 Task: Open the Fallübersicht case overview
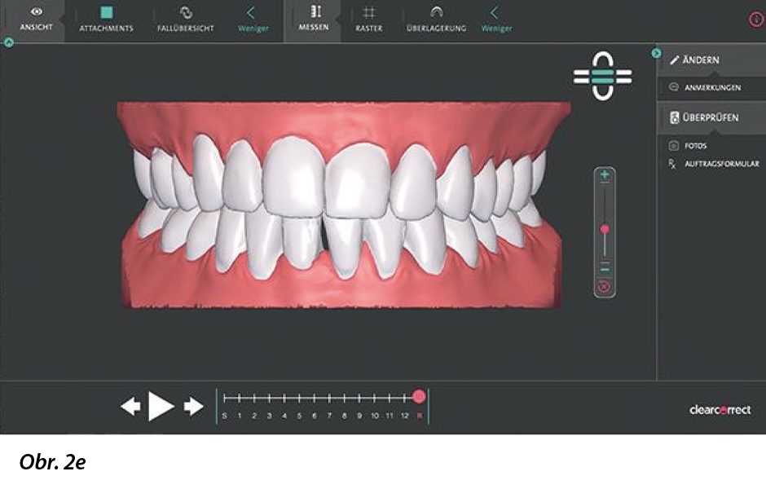tap(185, 19)
